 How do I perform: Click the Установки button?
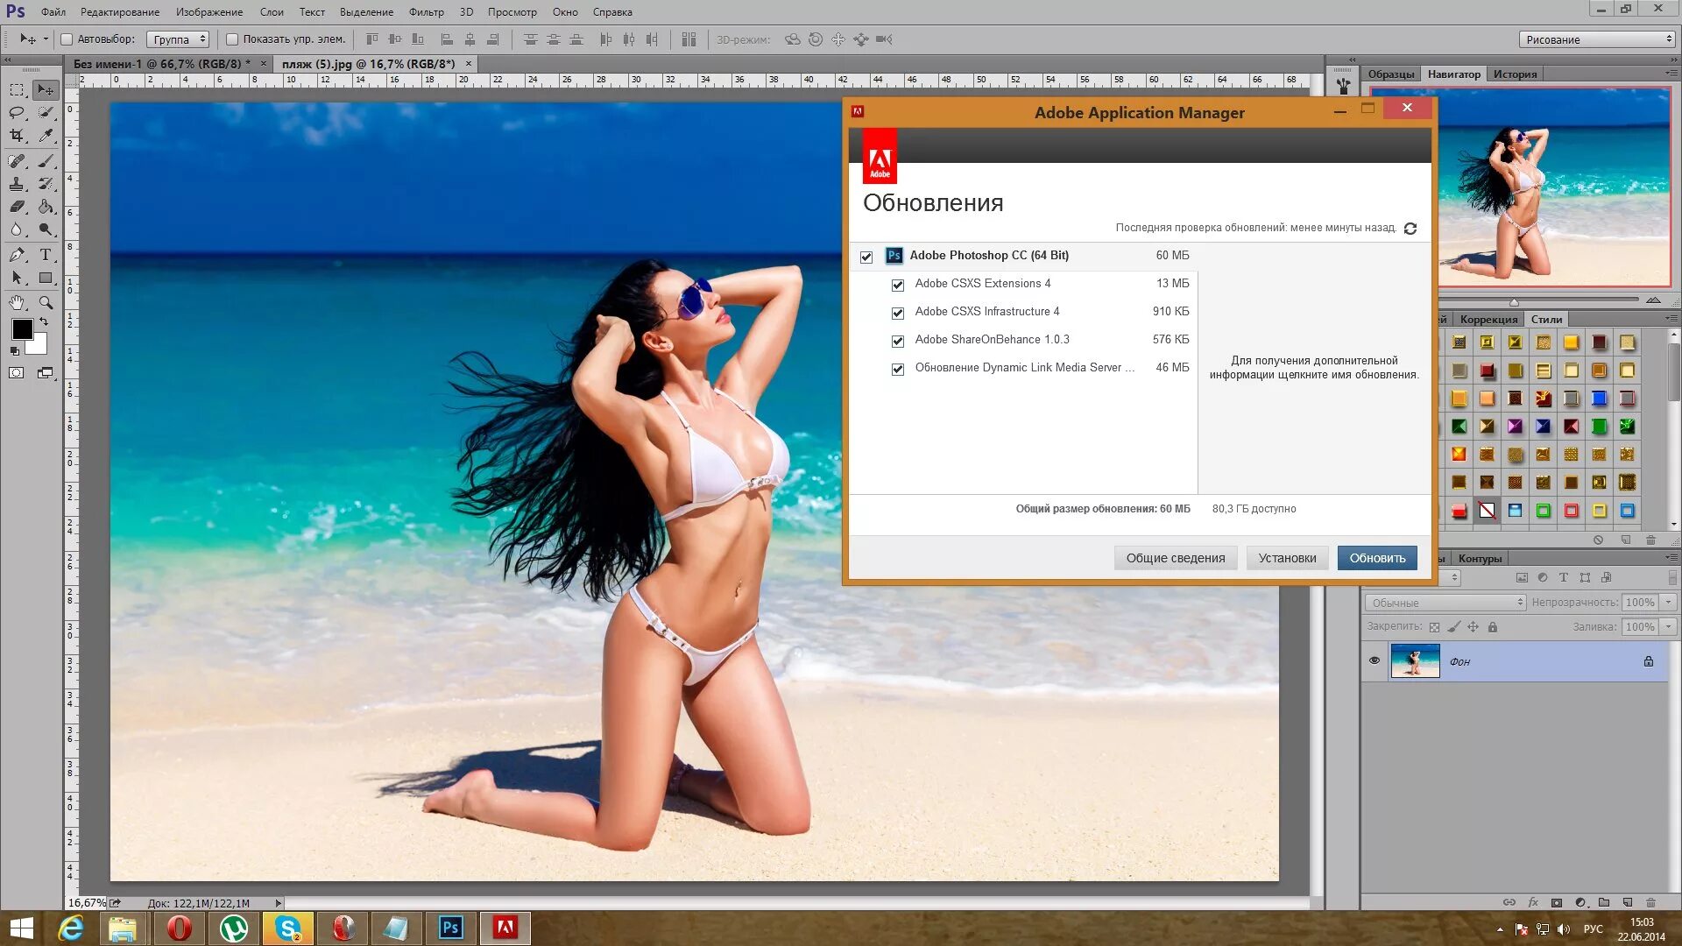(1287, 558)
